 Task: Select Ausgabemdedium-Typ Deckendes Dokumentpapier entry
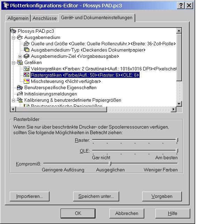tap(88, 50)
